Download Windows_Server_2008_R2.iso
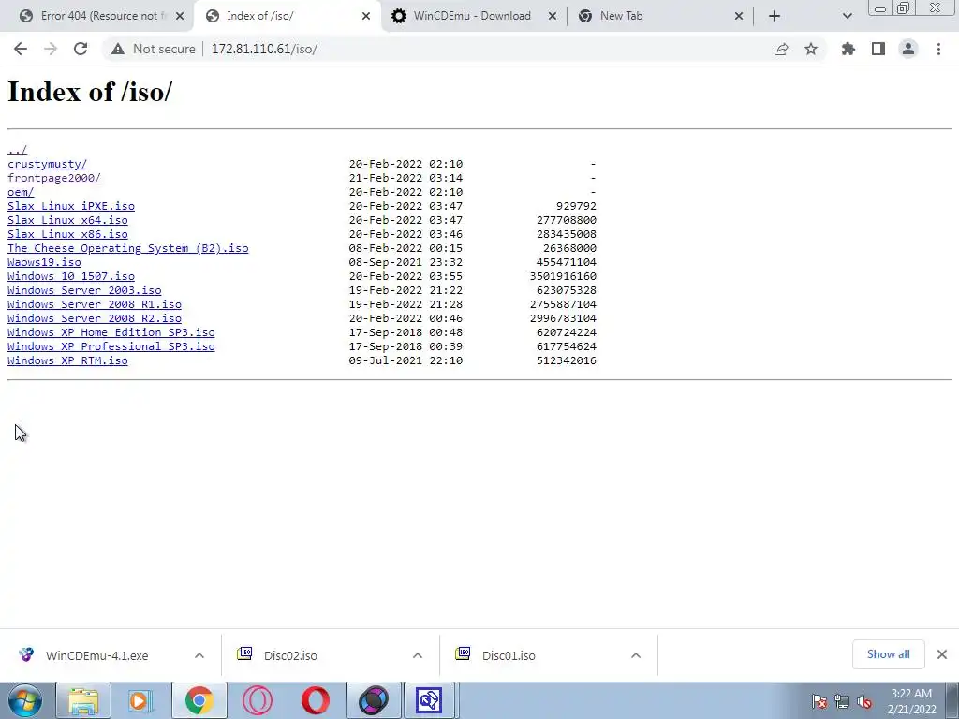The width and height of the screenshot is (959, 719). 95,318
